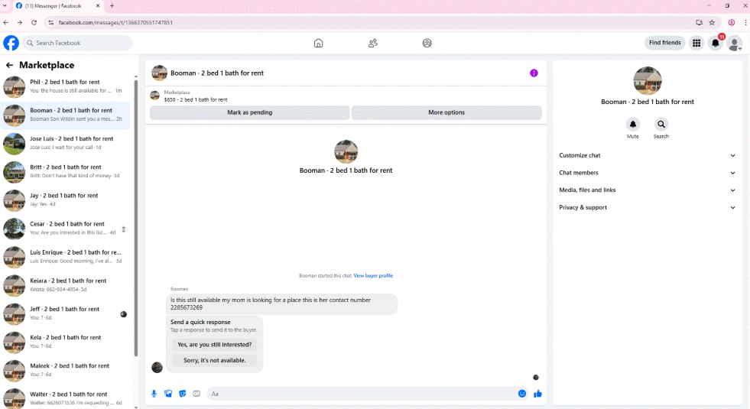Send quick reply "Yes, are you still interested?"

click(214, 345)
